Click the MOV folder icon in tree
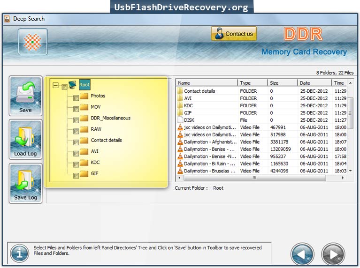The width and height of the screenshot is (360, 268). coord(84,107)
